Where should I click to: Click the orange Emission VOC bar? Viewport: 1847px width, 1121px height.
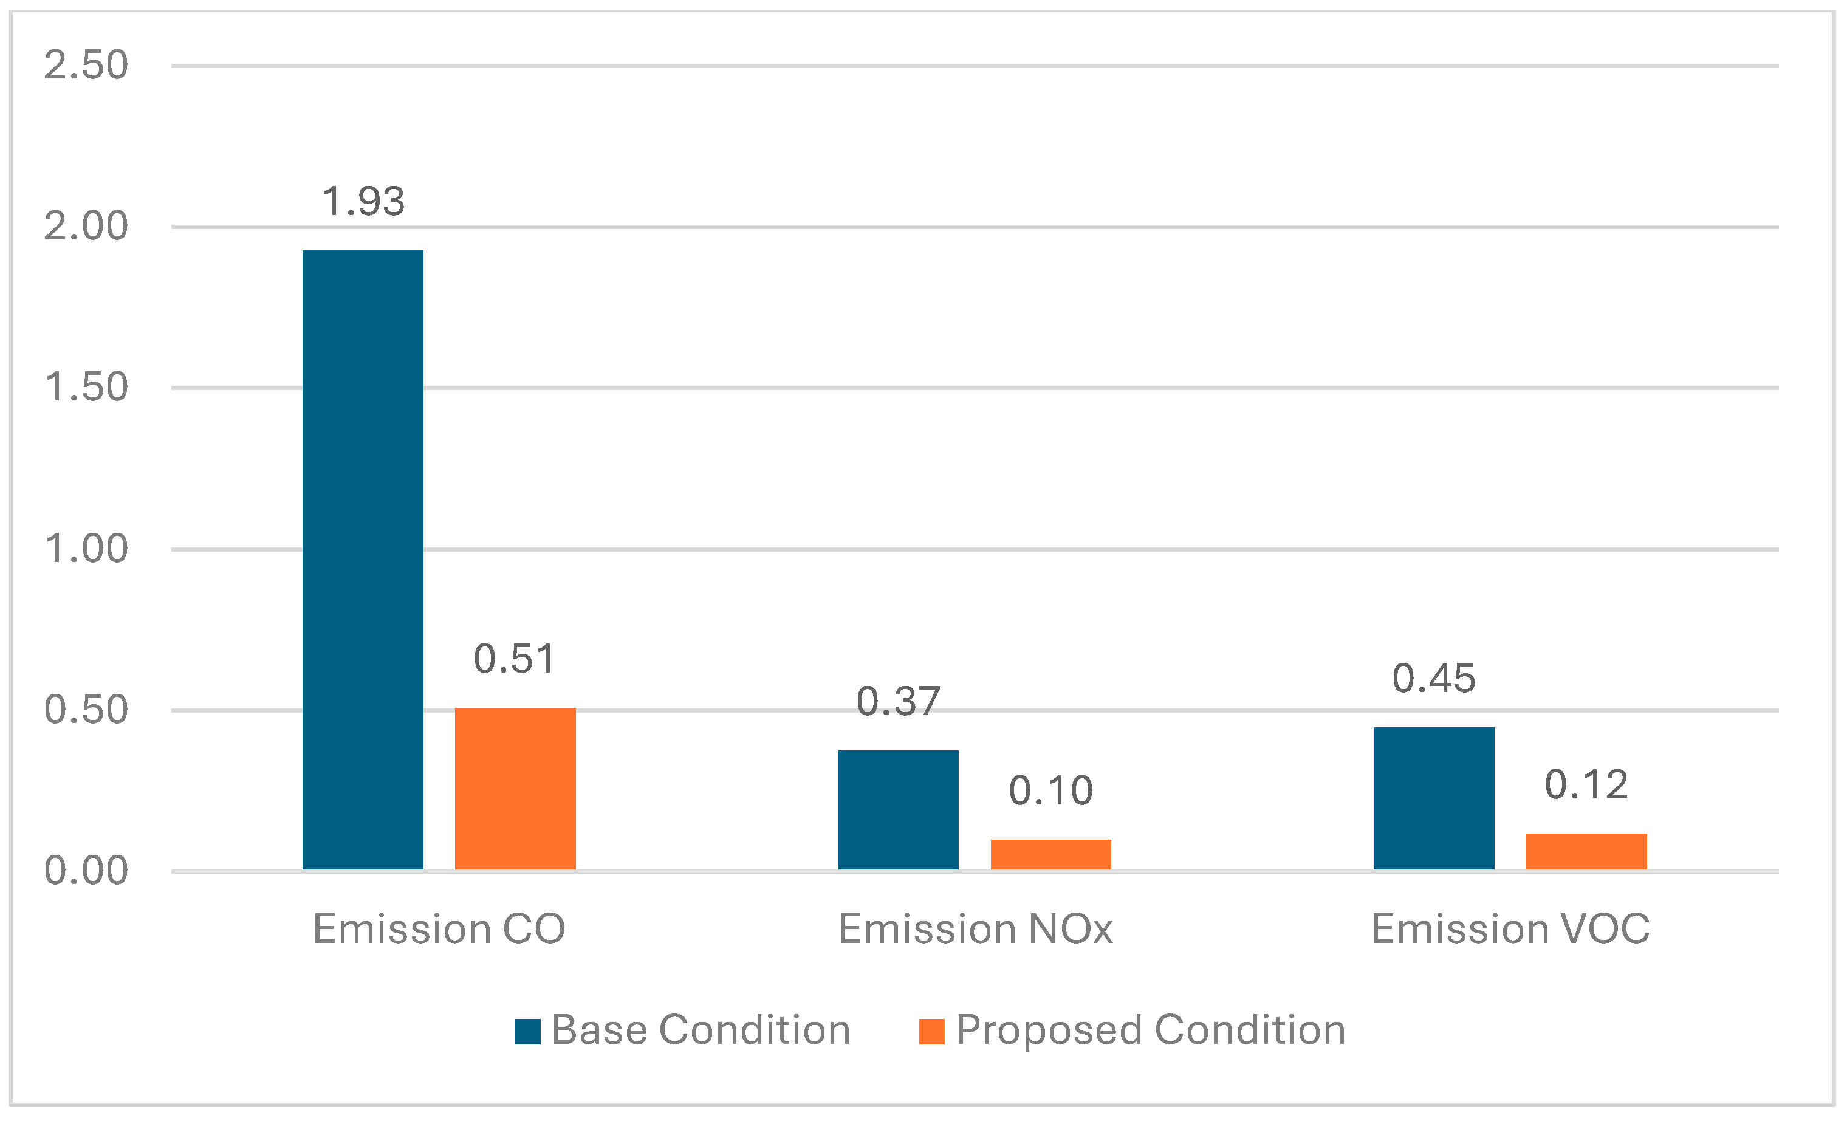click(x=1586, y=851)
